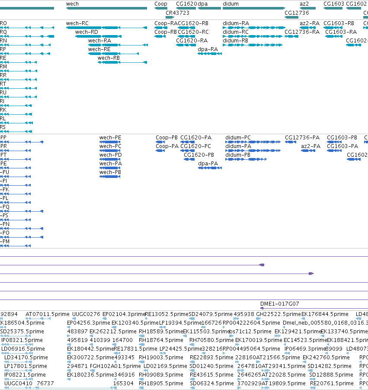This screenshot has height=390, width=368.
Task: Click the wech-RE transcript label
Action: pos(99,49)
